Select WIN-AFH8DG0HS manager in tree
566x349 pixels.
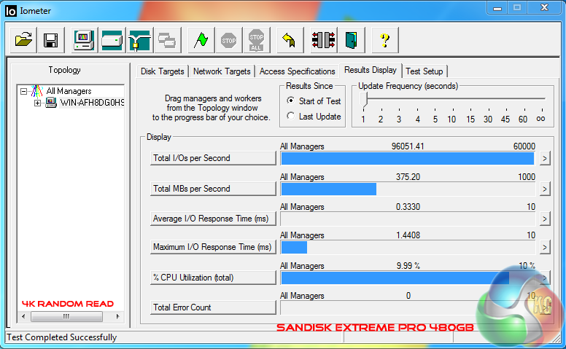[x=92, y=103]
